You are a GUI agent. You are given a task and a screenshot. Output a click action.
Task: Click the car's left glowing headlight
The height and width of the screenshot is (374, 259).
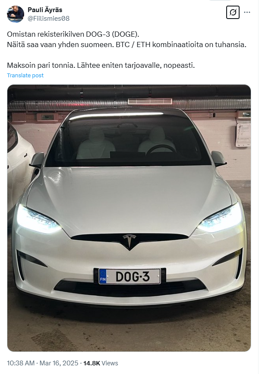(38, 220)
